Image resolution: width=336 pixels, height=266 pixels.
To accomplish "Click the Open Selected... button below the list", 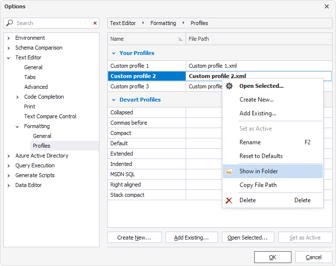I will coord(248,238).
